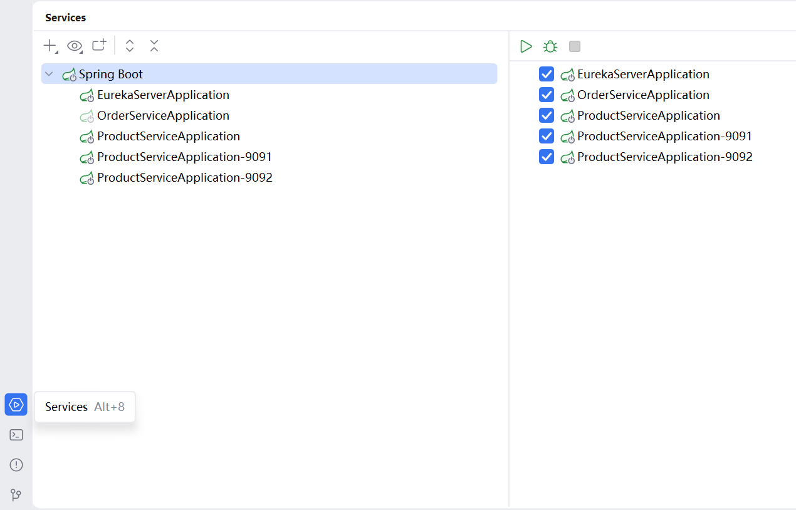
Task: Select ProductServiceApplication in the left tree
Action: coord(169,137)
